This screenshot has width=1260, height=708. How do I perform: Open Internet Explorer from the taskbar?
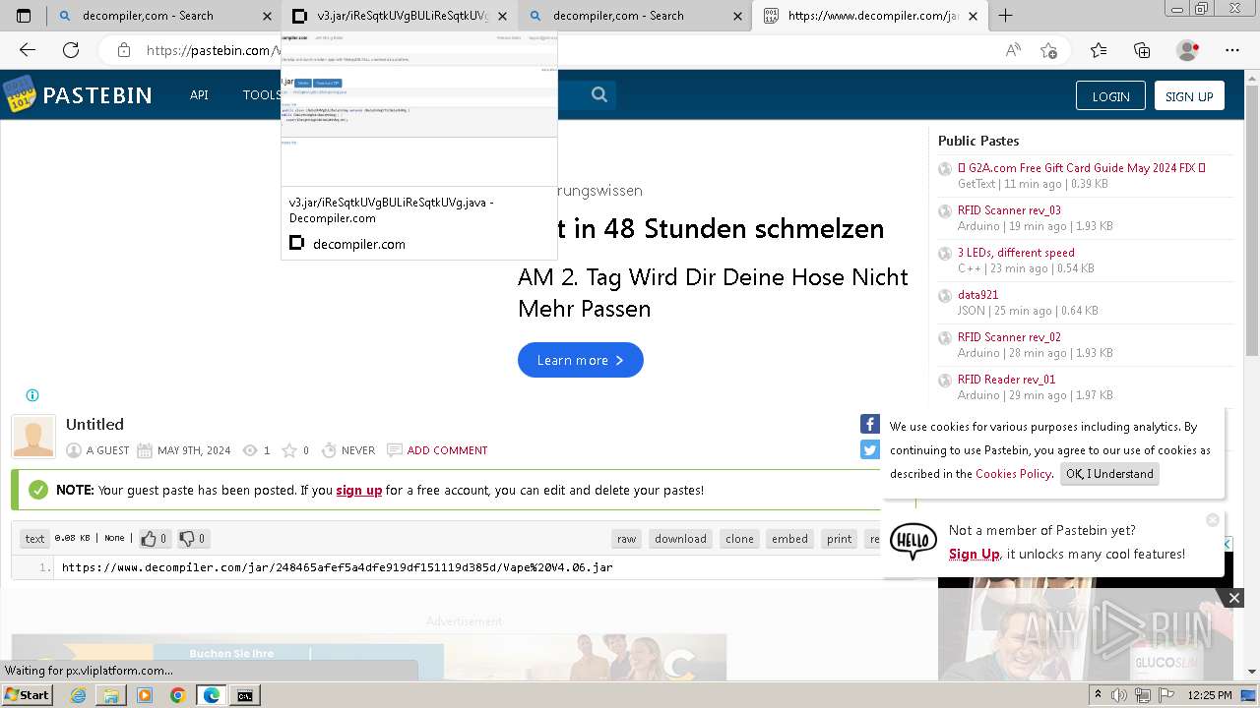(x=78, y=695)
